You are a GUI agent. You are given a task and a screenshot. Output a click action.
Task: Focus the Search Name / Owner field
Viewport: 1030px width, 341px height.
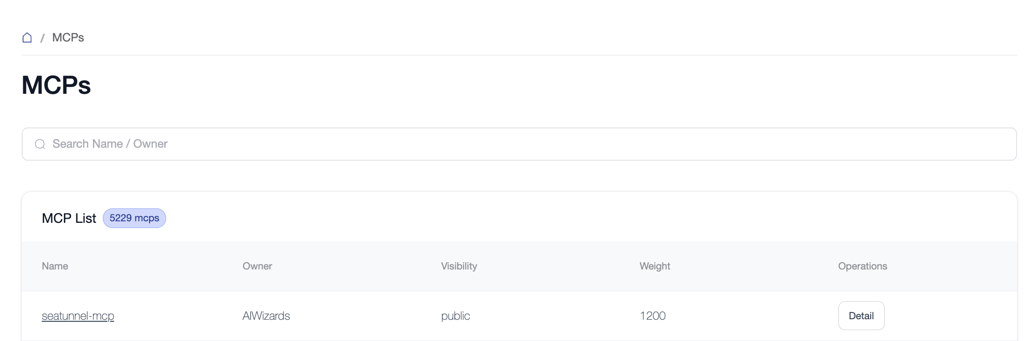tap(519, 144)
